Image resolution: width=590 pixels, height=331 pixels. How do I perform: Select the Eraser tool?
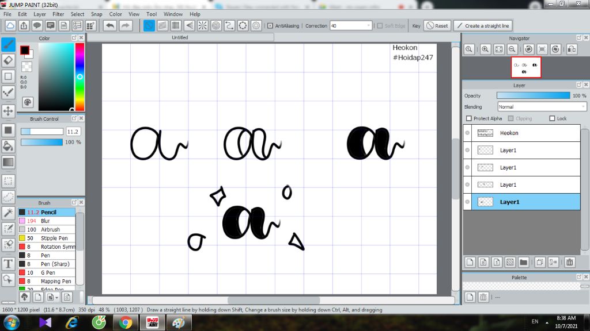point(8,60)
